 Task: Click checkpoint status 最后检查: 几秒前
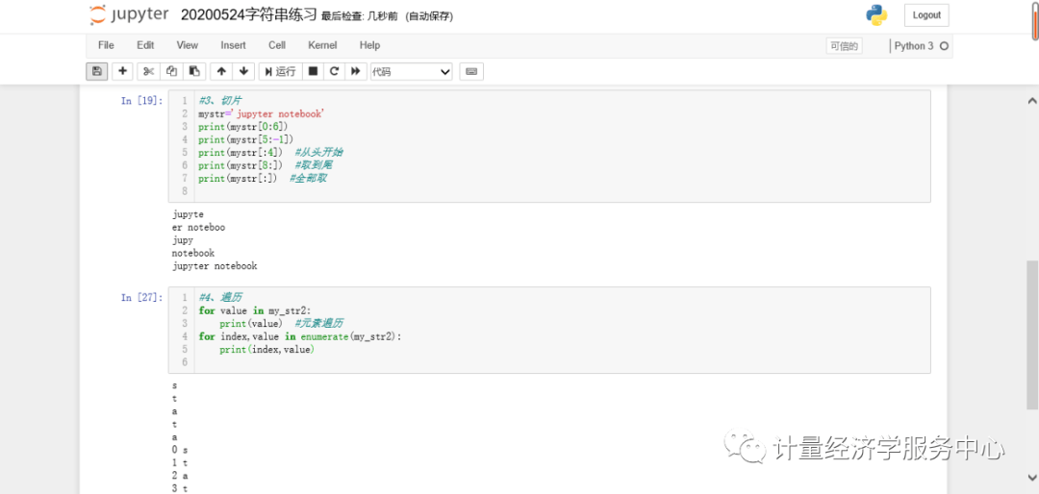coord(359,16)
